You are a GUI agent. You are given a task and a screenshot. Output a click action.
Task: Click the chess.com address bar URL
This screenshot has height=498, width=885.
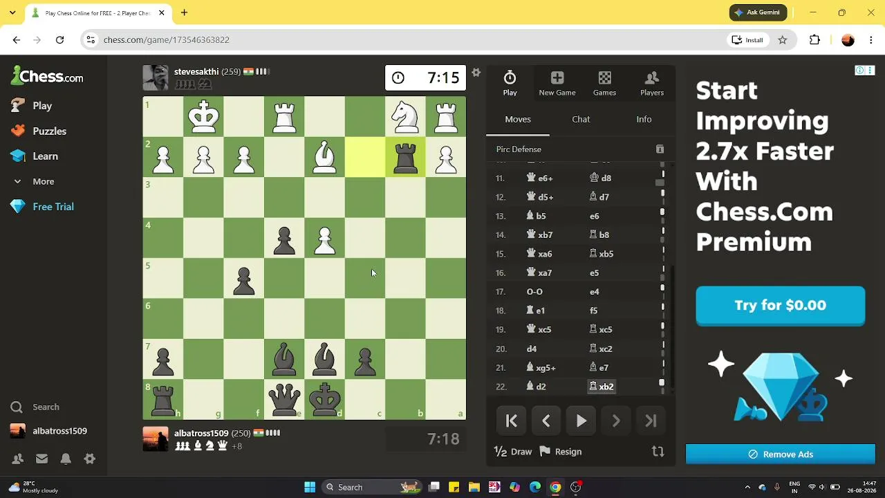(x=167, y=40)
